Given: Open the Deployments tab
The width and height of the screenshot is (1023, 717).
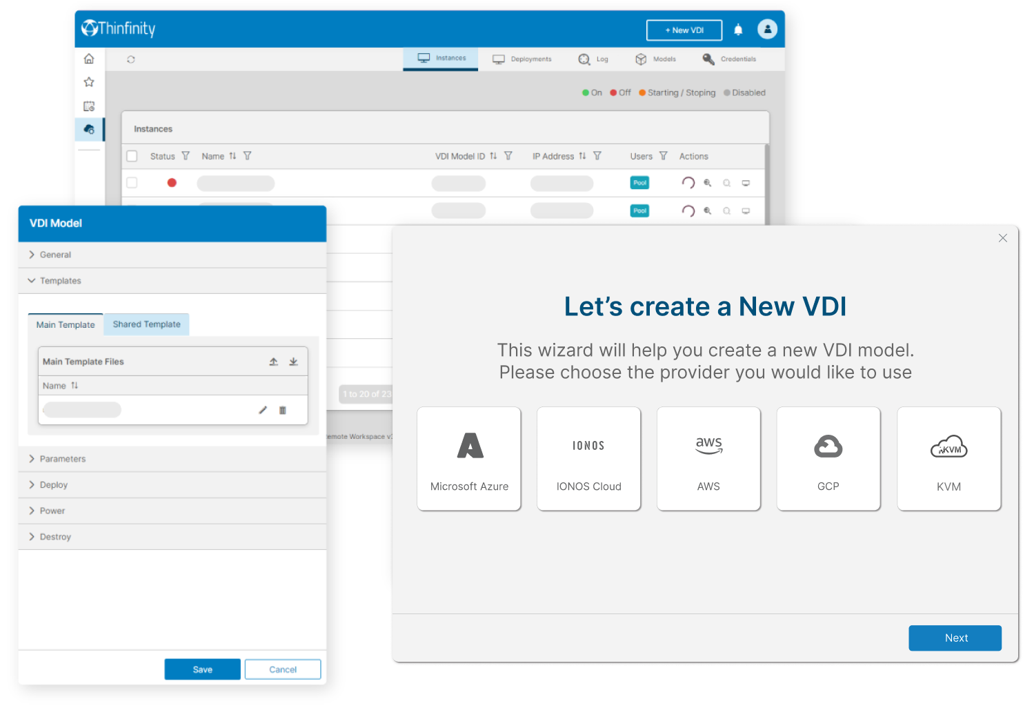Looking at the screenshot, I should (x=522, y=59).
